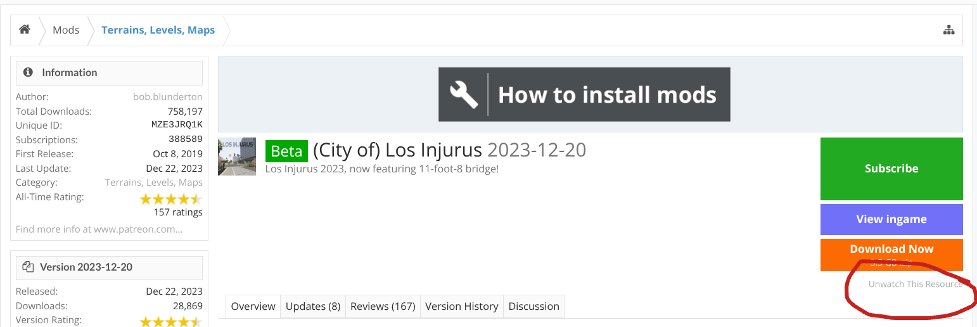Click the author name bob.blunderton

[x=168, y=97]
